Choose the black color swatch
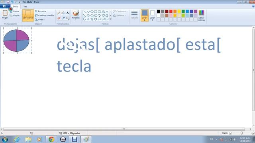The image size is (255, 143). click(159, 12)
